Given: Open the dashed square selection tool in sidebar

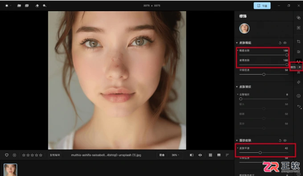Looking at the screenshot, I should [x=299, y=28].
